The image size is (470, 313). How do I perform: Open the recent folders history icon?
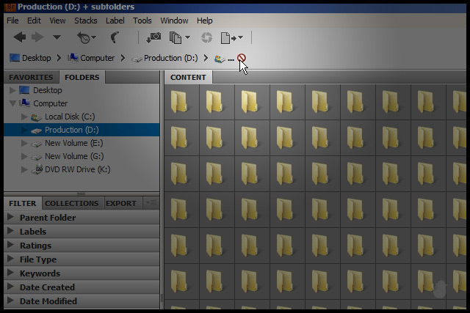(x=84, y=37)
